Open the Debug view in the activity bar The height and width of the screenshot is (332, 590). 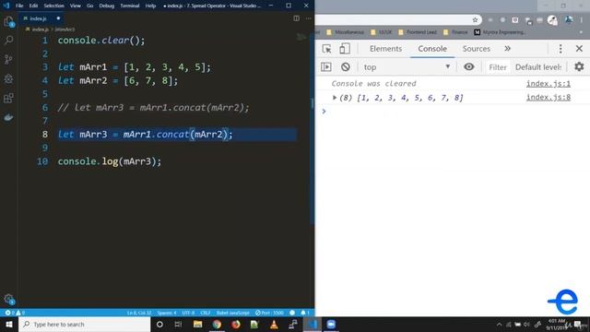point(8,78)
